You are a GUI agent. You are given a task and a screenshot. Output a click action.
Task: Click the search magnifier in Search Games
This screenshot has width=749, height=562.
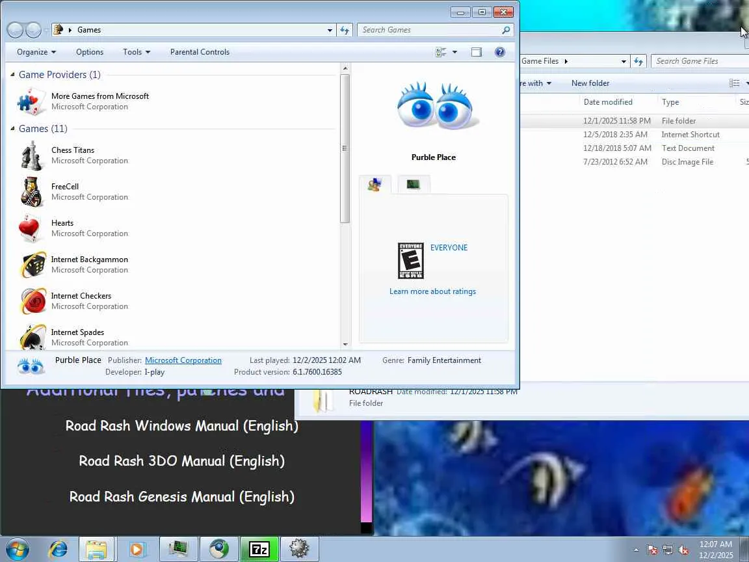pyautogui.click(x=506, y=30)
